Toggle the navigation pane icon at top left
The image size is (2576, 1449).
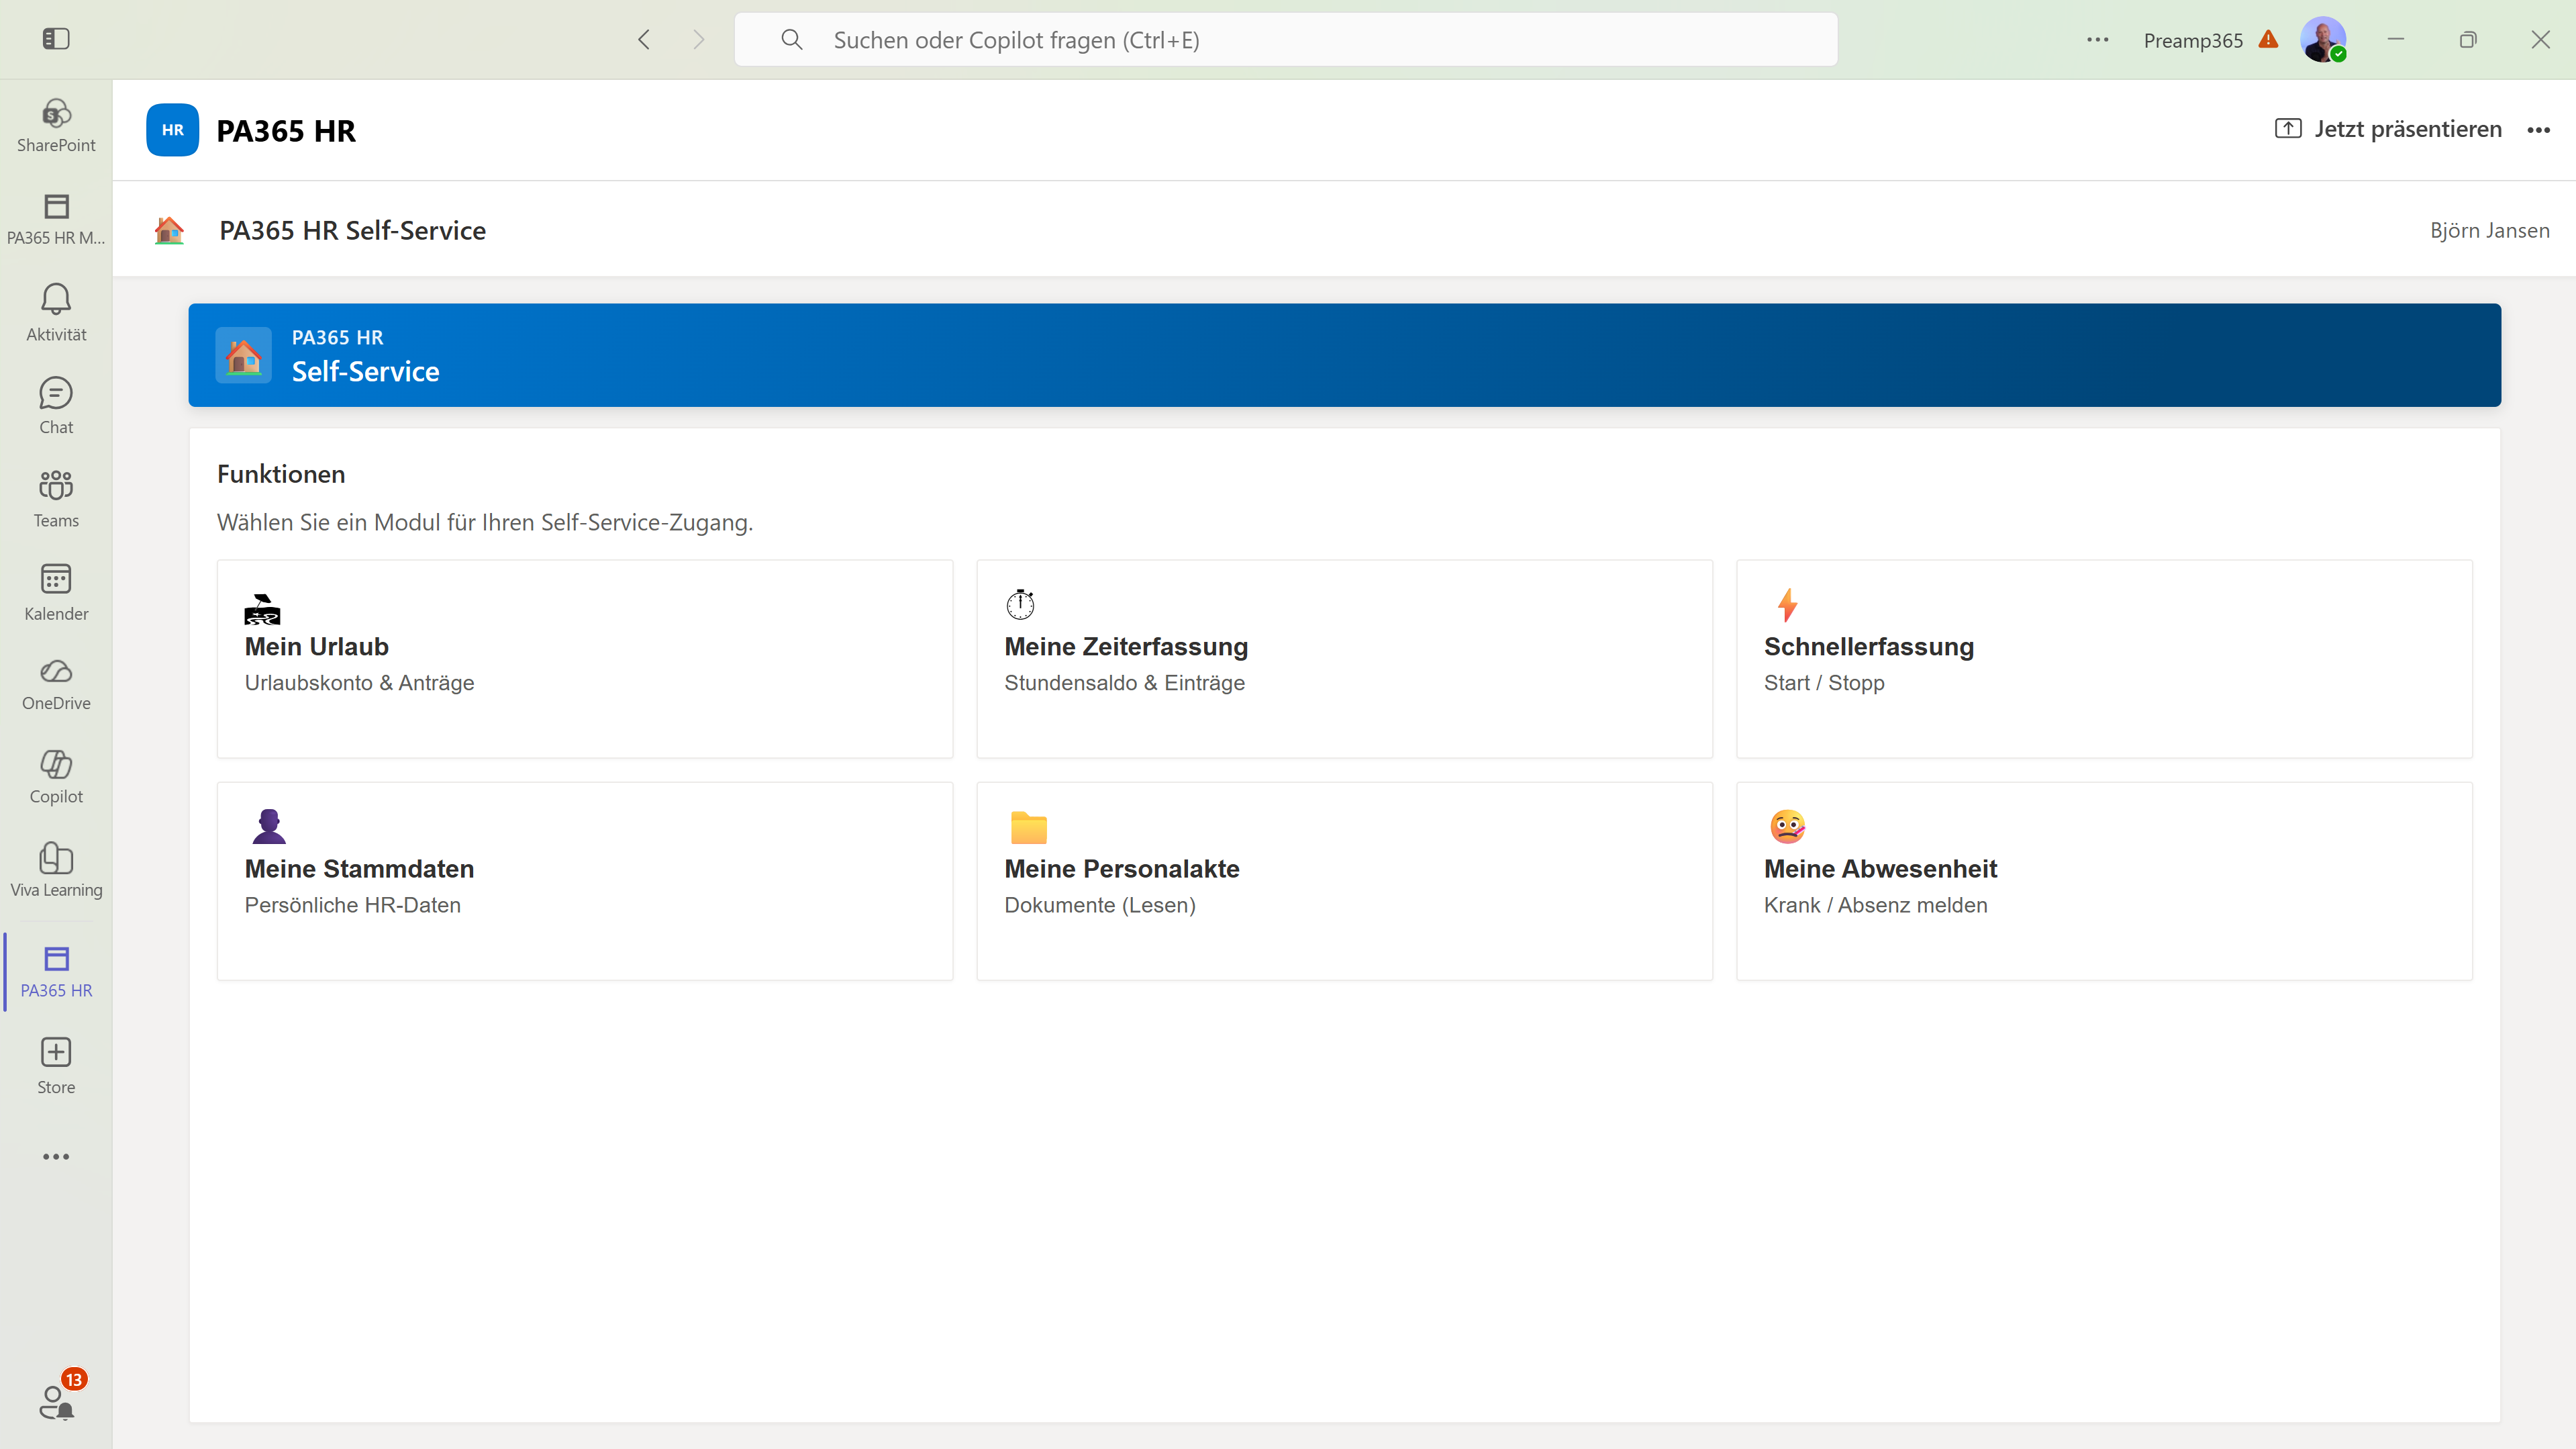tap(56, 39)
